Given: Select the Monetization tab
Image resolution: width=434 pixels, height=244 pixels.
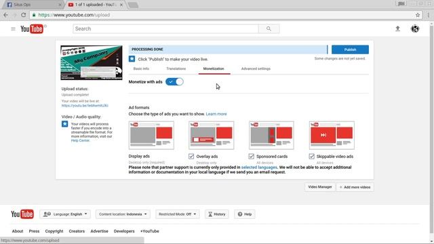Looking at the screenshot, I should coord(214,68).
